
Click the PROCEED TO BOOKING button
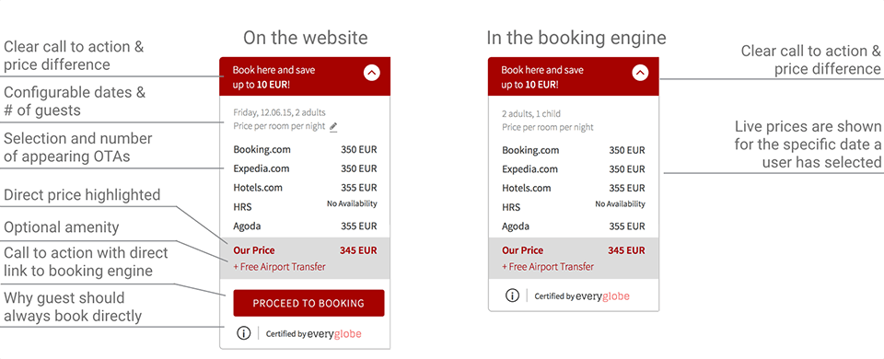(308, 303)
